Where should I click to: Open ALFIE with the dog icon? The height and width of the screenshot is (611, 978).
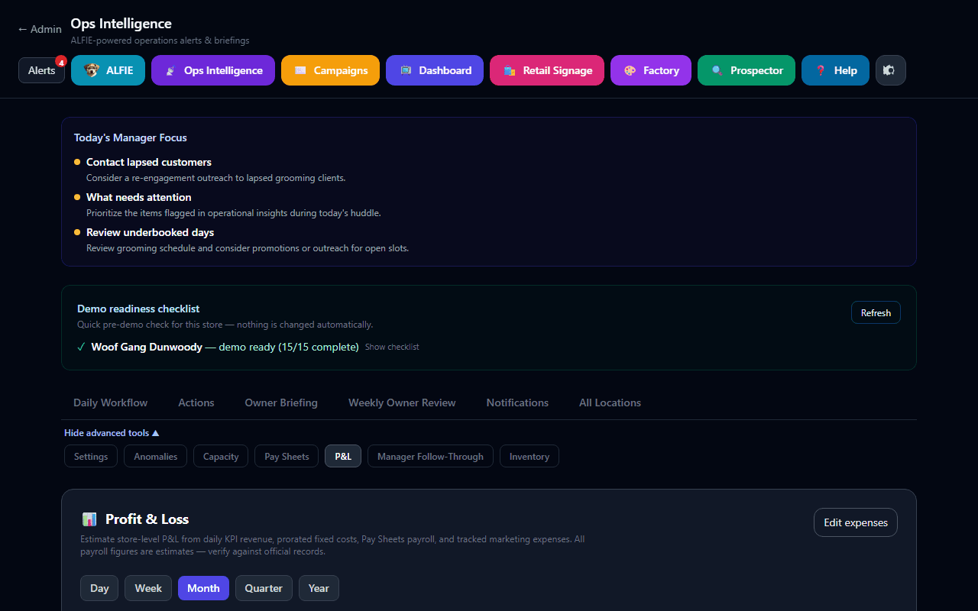108,70
